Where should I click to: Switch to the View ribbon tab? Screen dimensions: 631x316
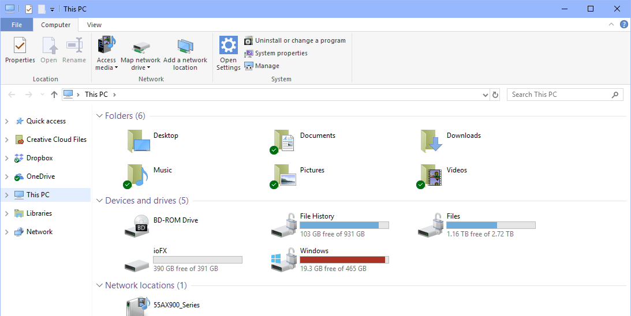click(x=94, y=25)
